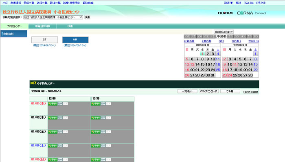The image size is (285, 162).
Task: Open 患者選択 in top navigation
Action: [x=16, y=3]
